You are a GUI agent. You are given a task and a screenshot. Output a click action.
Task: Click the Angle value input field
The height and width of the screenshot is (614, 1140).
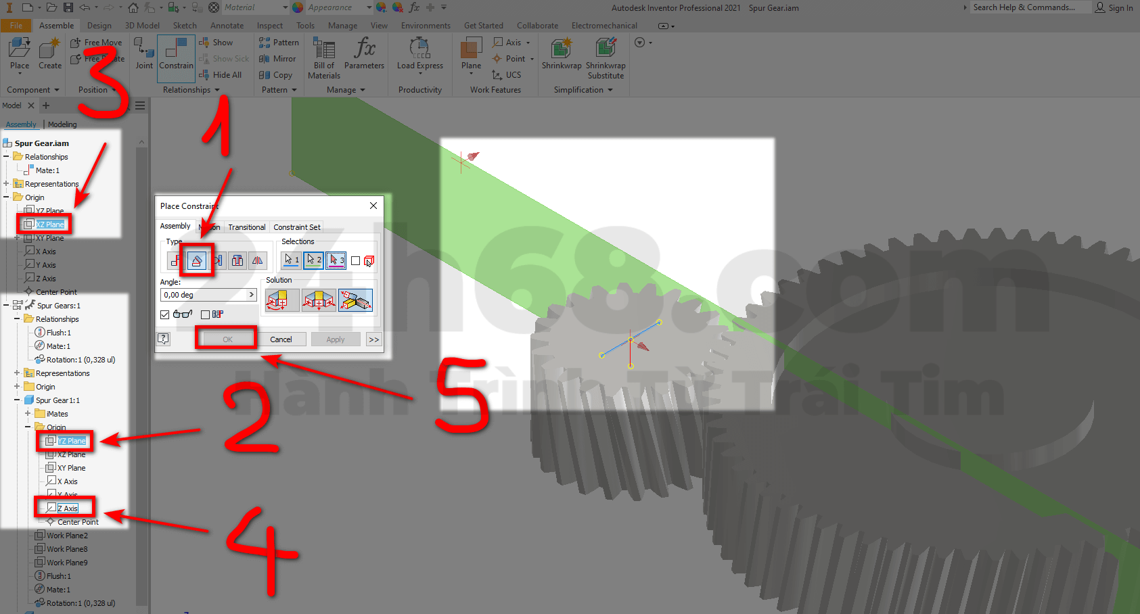203,295
